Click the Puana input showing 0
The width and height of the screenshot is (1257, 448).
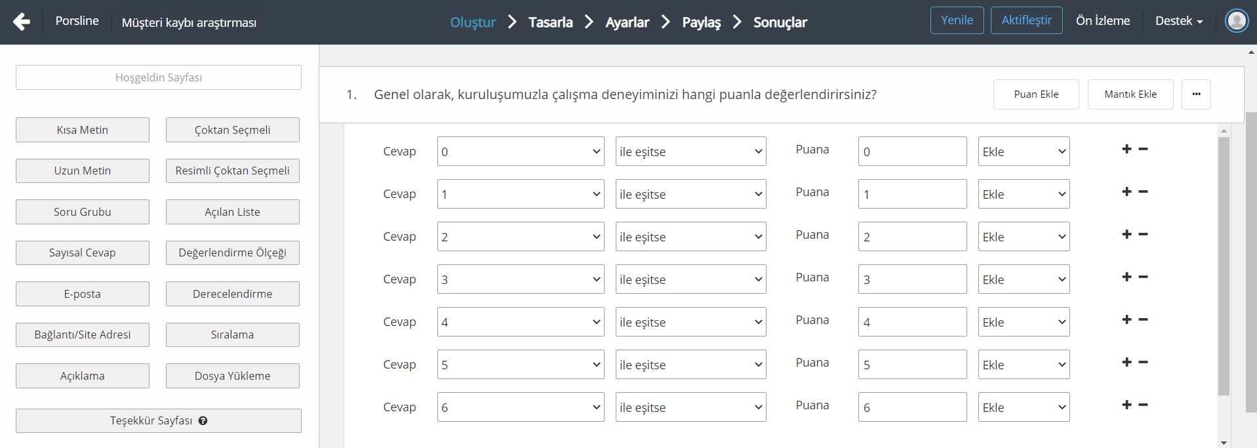point(912,152)
